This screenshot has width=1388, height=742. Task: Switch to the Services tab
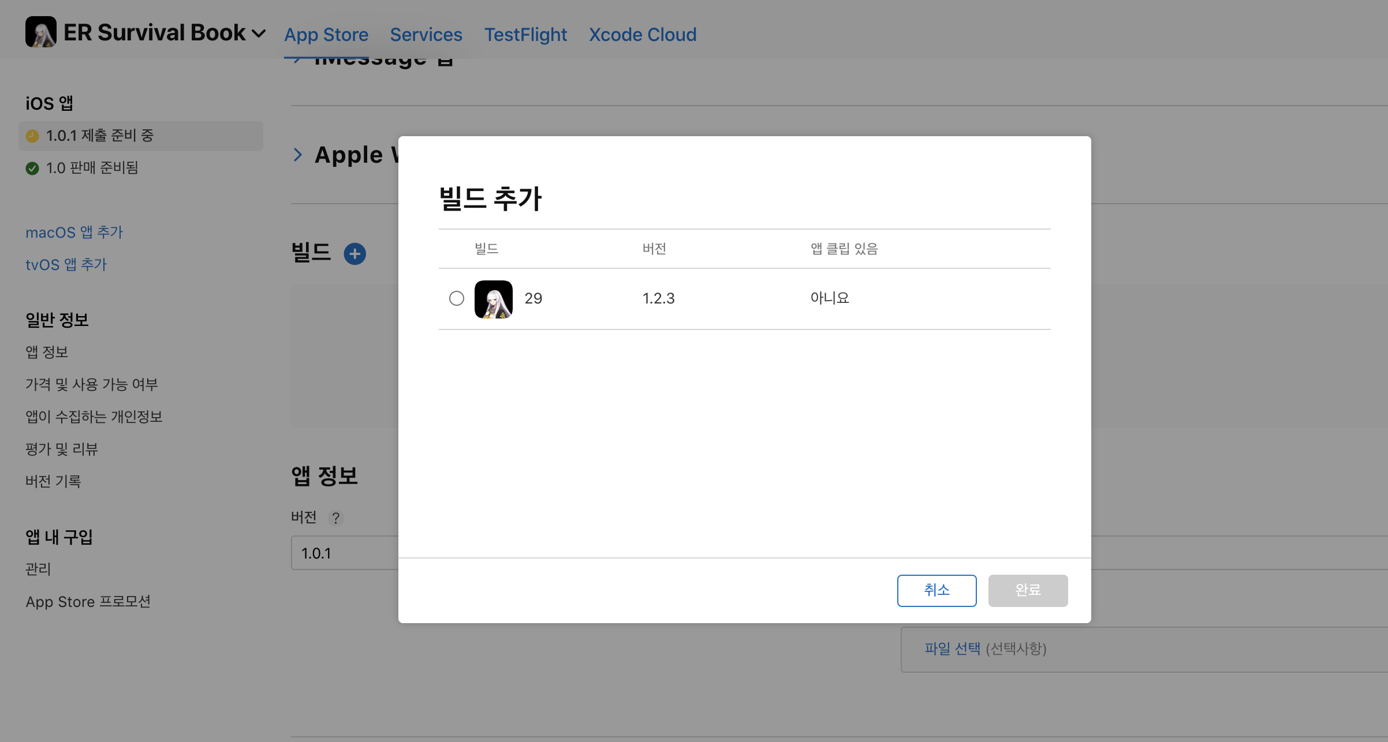click(x=426, y=35)
